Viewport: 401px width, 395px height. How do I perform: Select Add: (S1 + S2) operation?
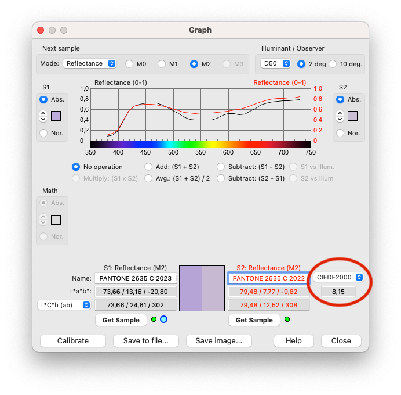point(148,167)
